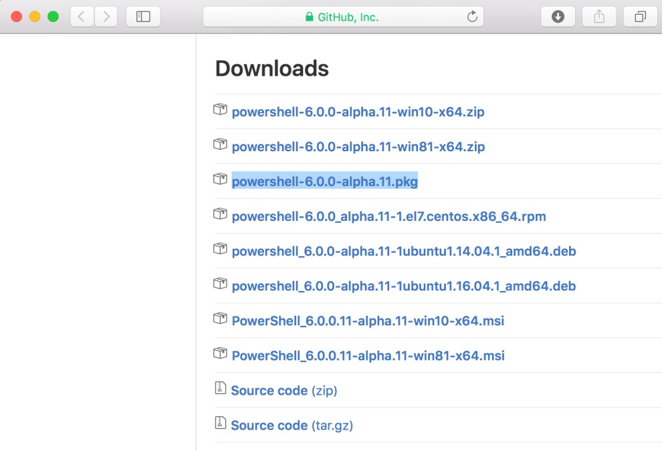Screen dimensions: 662x451
Task: Click the zip file icon beside Source code (zip)
Action: point(220,388)
